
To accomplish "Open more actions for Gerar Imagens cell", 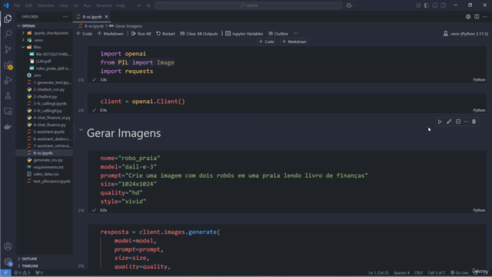I will pyautogui.click(x=466, y=122).
